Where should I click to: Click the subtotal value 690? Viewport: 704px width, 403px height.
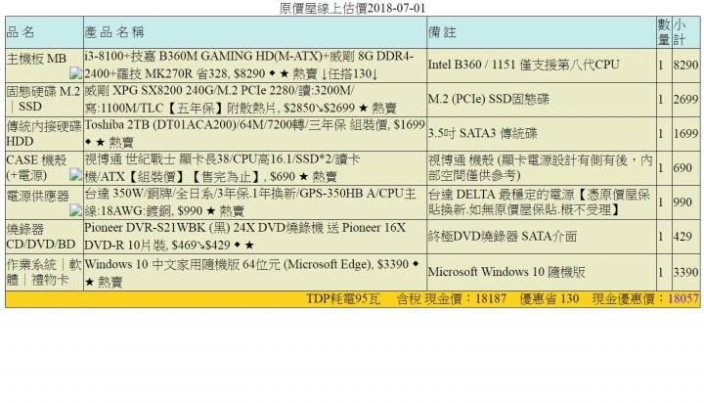[x=682, y=167]
